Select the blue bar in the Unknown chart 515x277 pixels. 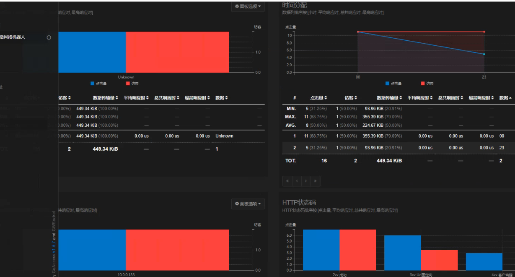(92, 52)
